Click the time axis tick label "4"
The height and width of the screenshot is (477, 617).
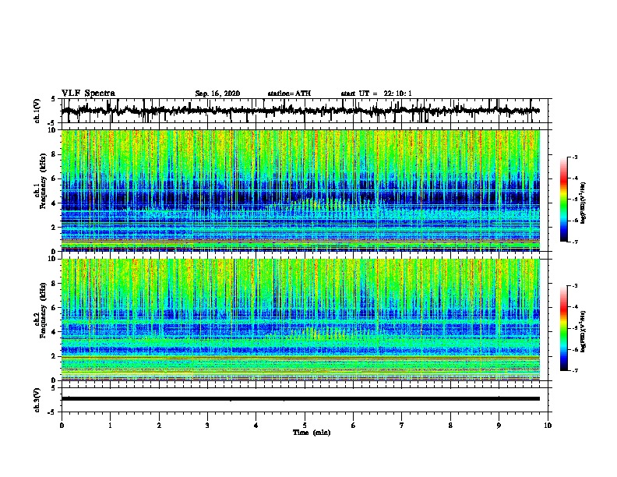(256, 425)
